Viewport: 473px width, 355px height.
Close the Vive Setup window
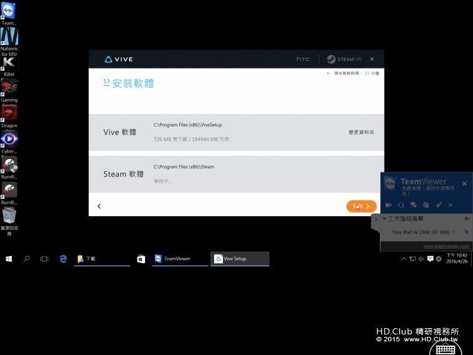372,59
